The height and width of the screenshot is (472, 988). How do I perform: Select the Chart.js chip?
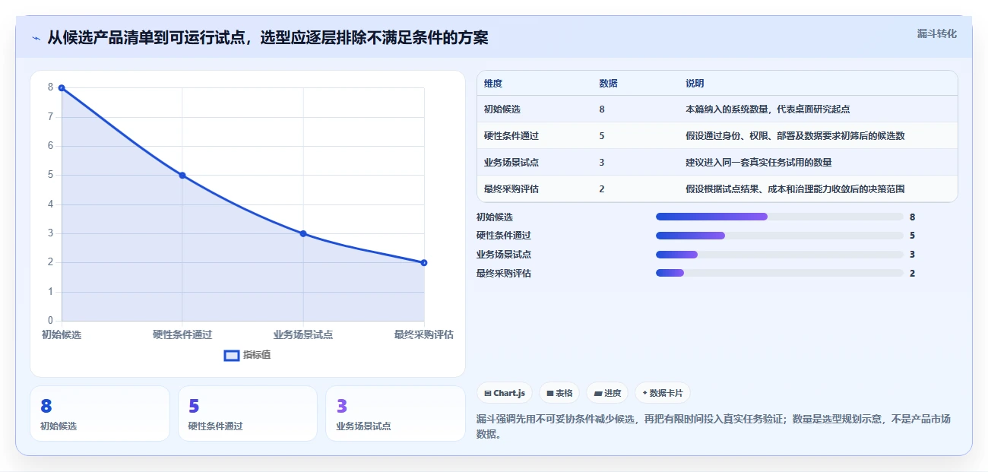[505, 393]
